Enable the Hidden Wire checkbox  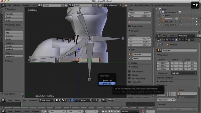tap(129, 82)
